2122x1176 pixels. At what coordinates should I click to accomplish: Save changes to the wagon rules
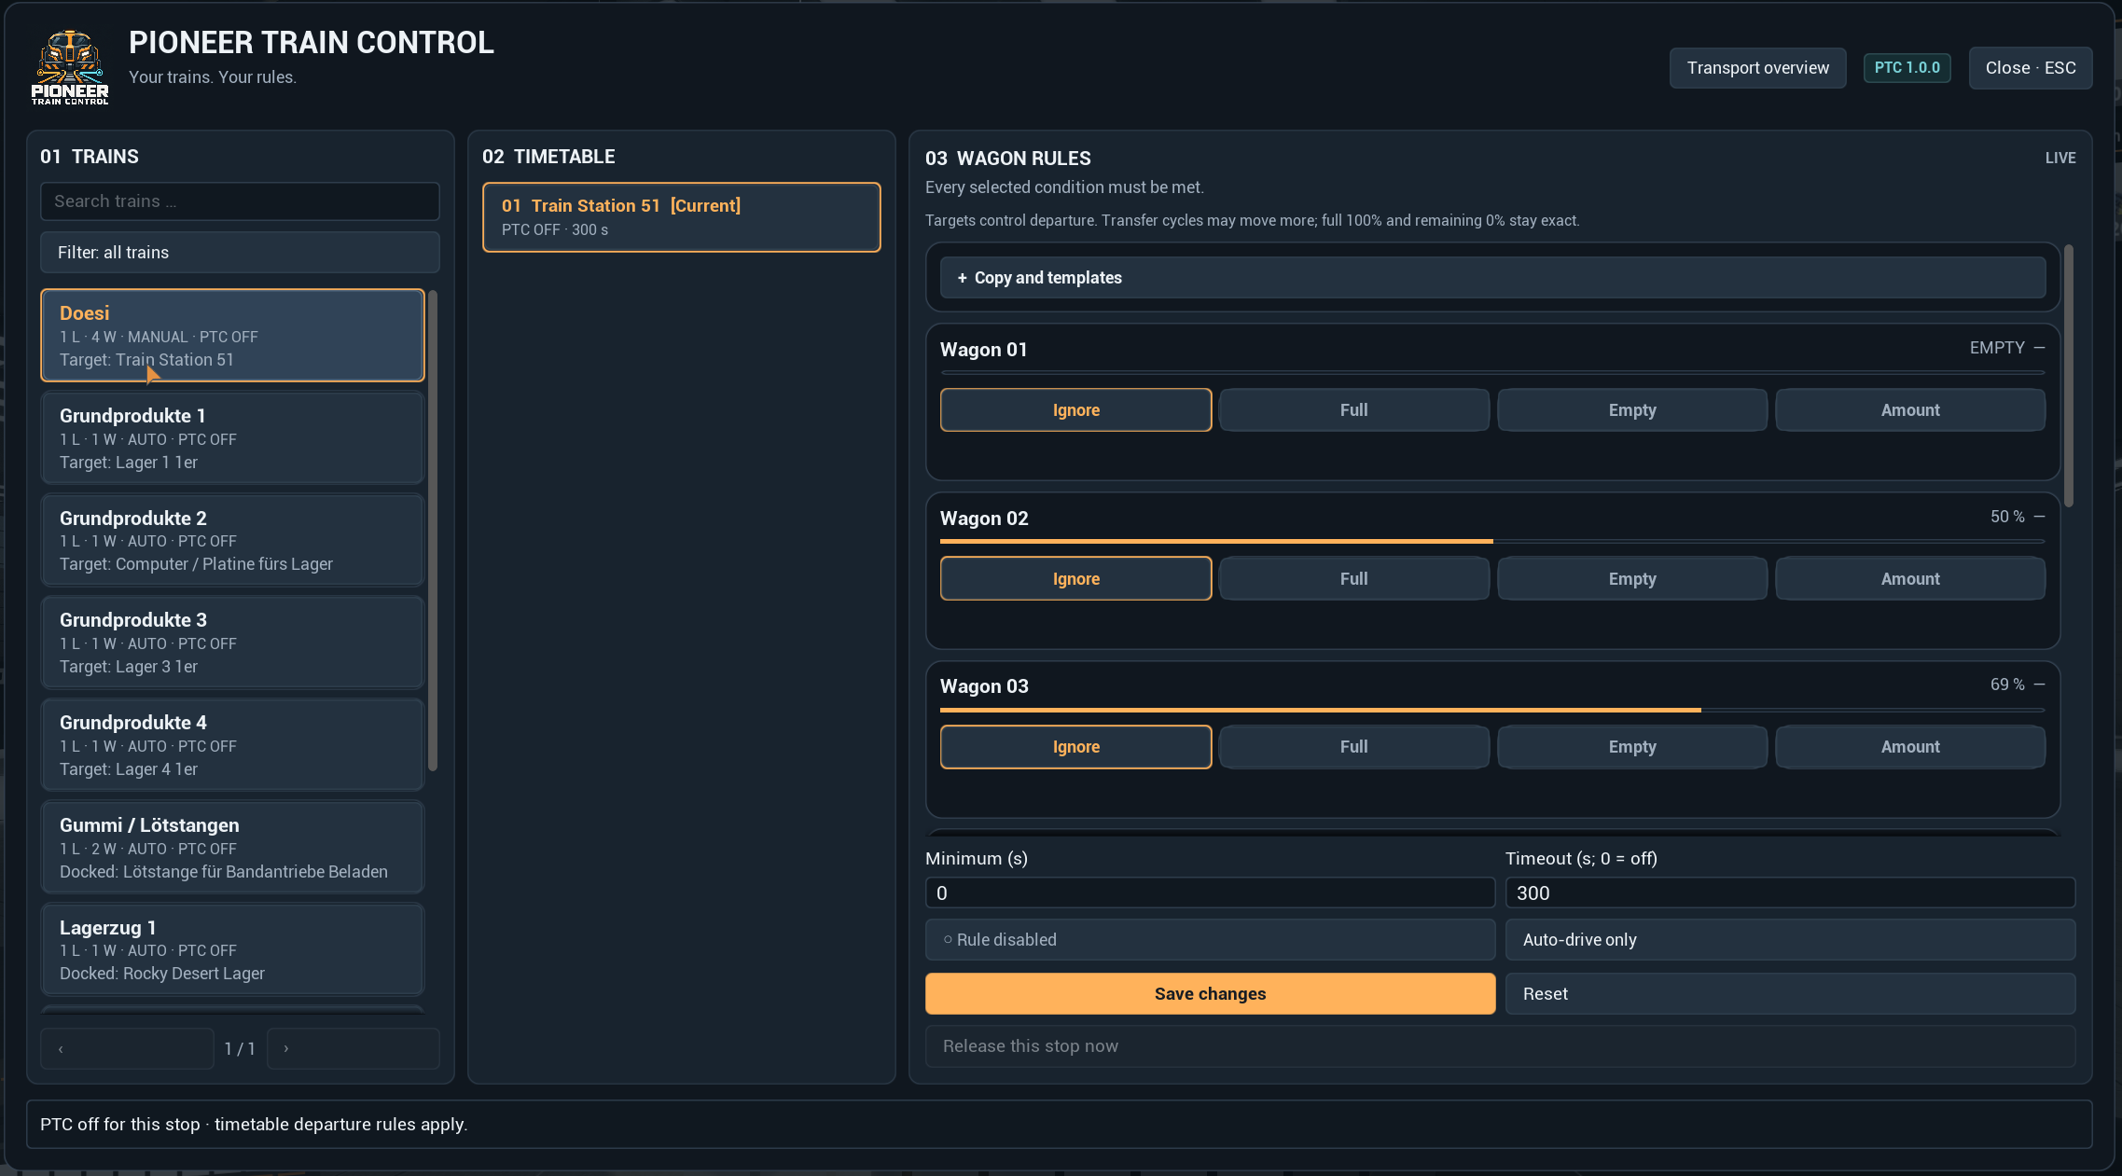coord(1210,994)
